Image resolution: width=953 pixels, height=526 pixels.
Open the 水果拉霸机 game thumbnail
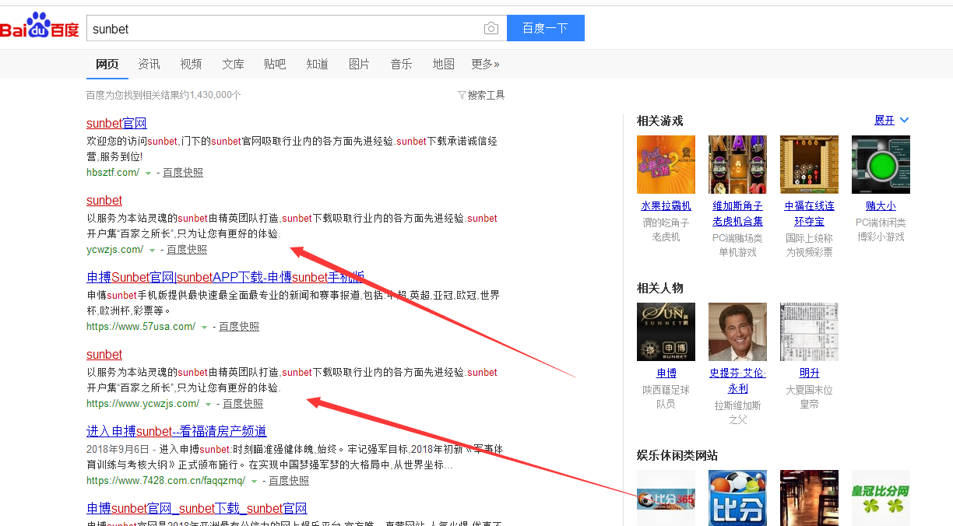click(x=666, y=165)
